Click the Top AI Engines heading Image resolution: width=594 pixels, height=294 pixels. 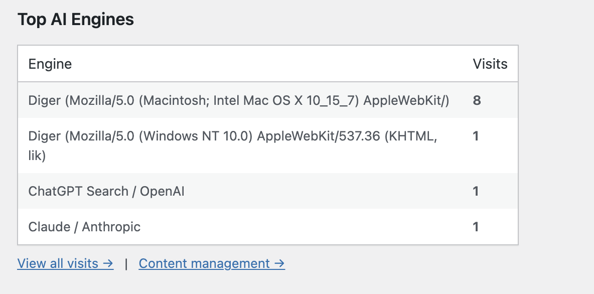76,19
